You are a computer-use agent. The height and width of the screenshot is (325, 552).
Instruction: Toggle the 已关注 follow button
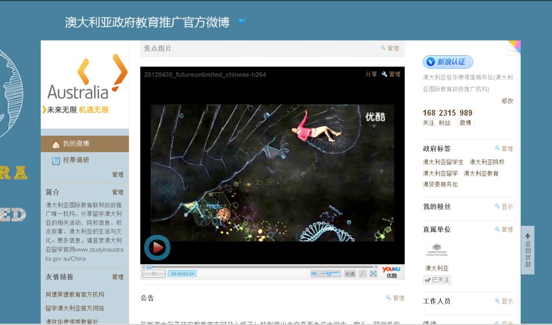coord(437,280)
